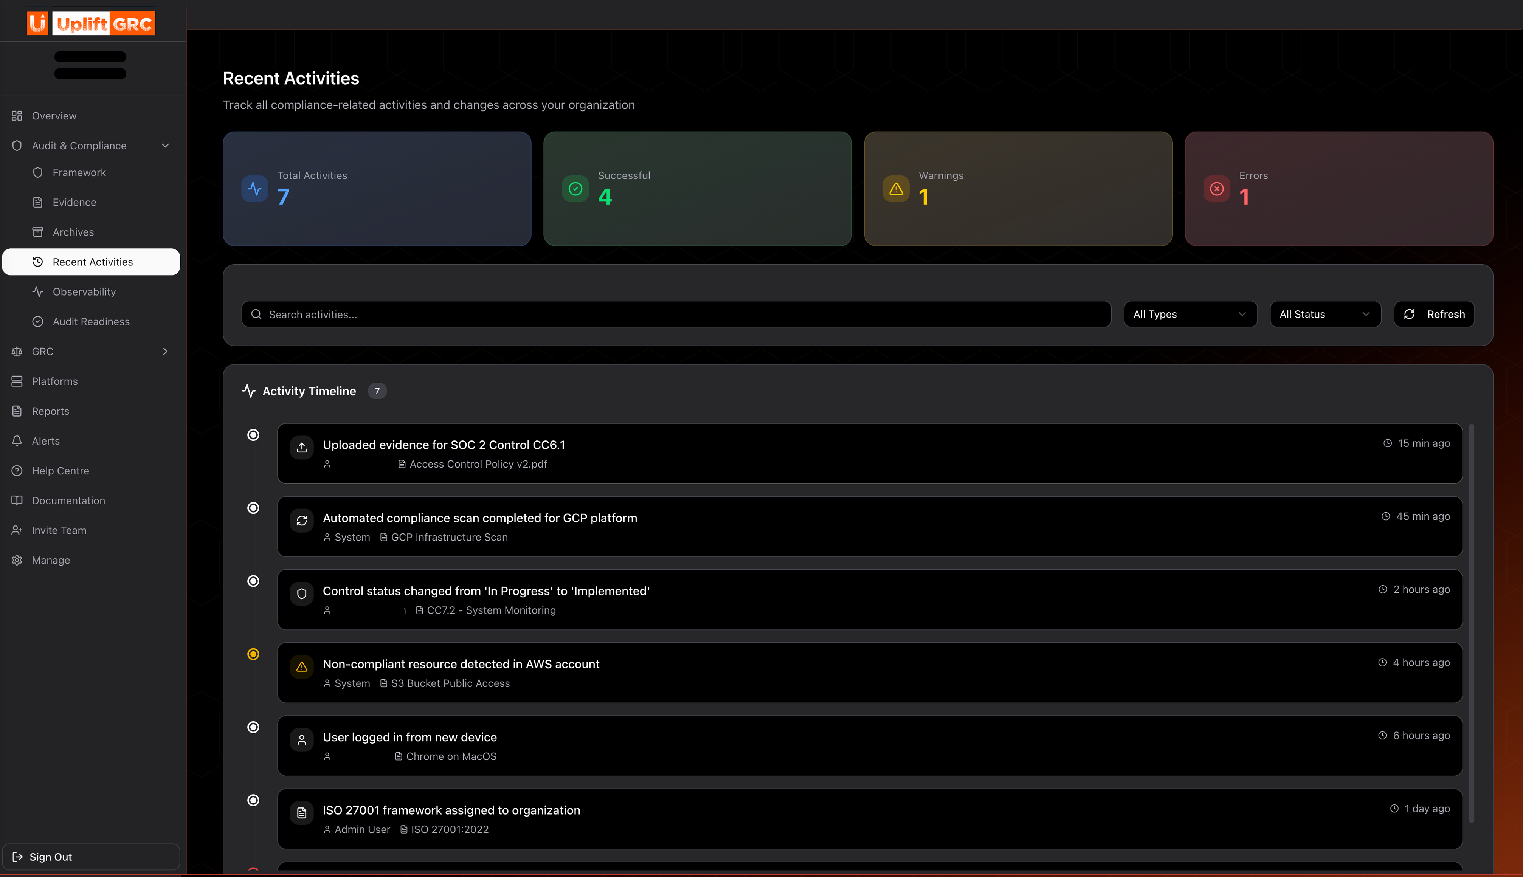Click the Successful checkmark icon
1523x877 pixels.
coord(575,189)
